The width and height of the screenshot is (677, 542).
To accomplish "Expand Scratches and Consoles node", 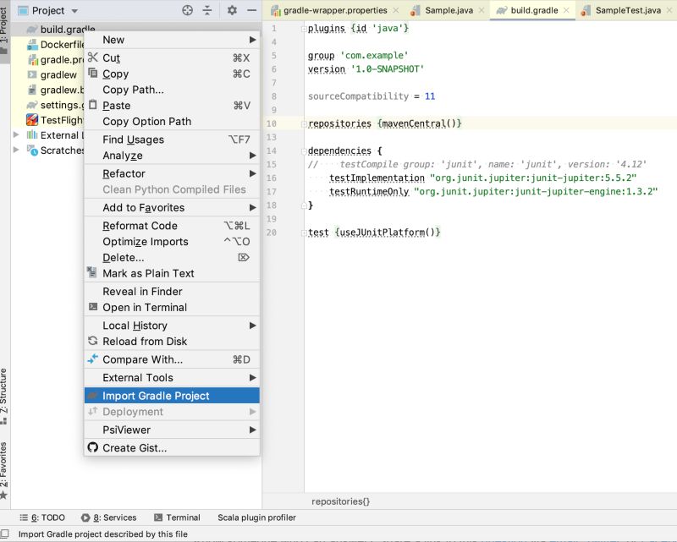I will [x=15, y=151].
